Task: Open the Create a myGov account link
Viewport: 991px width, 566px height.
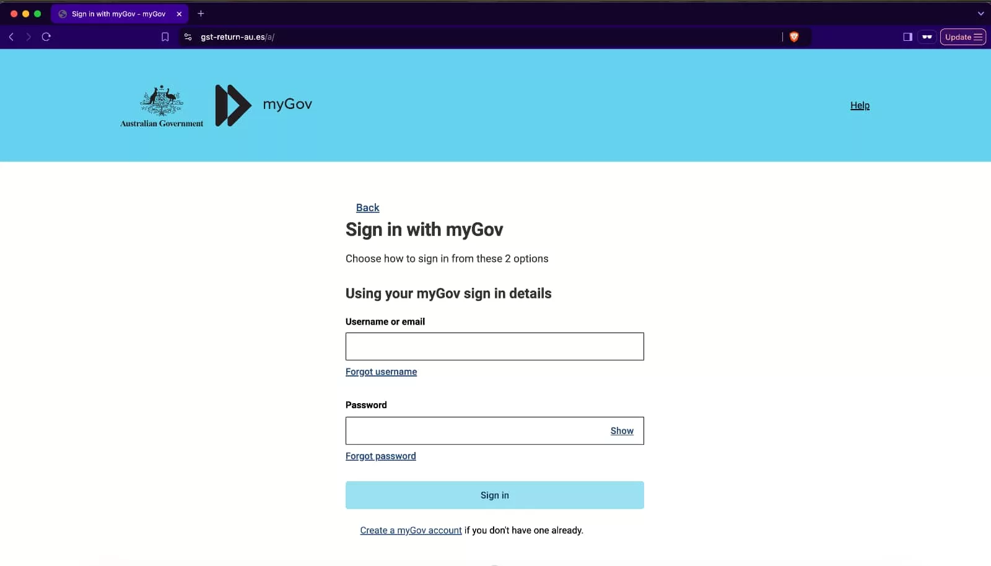Action: pos(411,530)
